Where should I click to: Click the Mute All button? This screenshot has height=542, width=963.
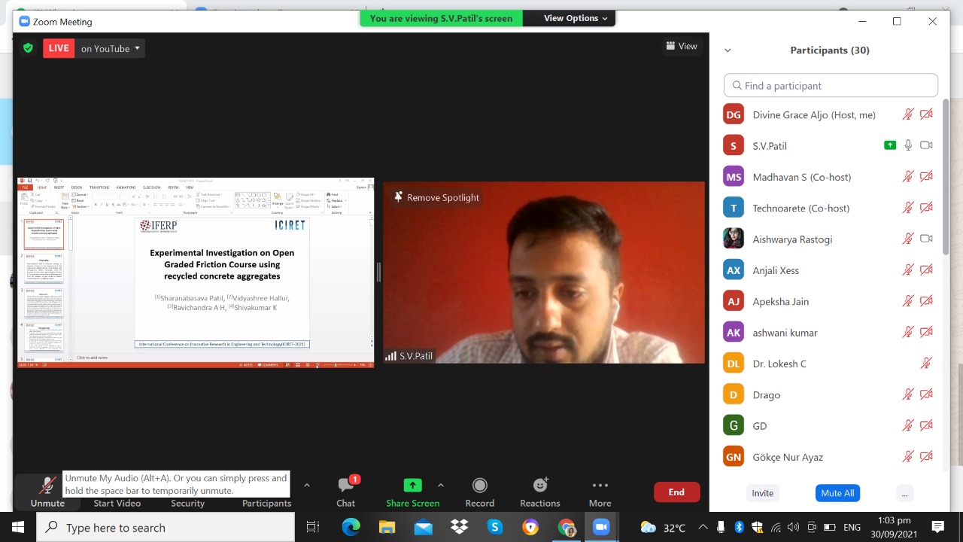pos(837,493)
